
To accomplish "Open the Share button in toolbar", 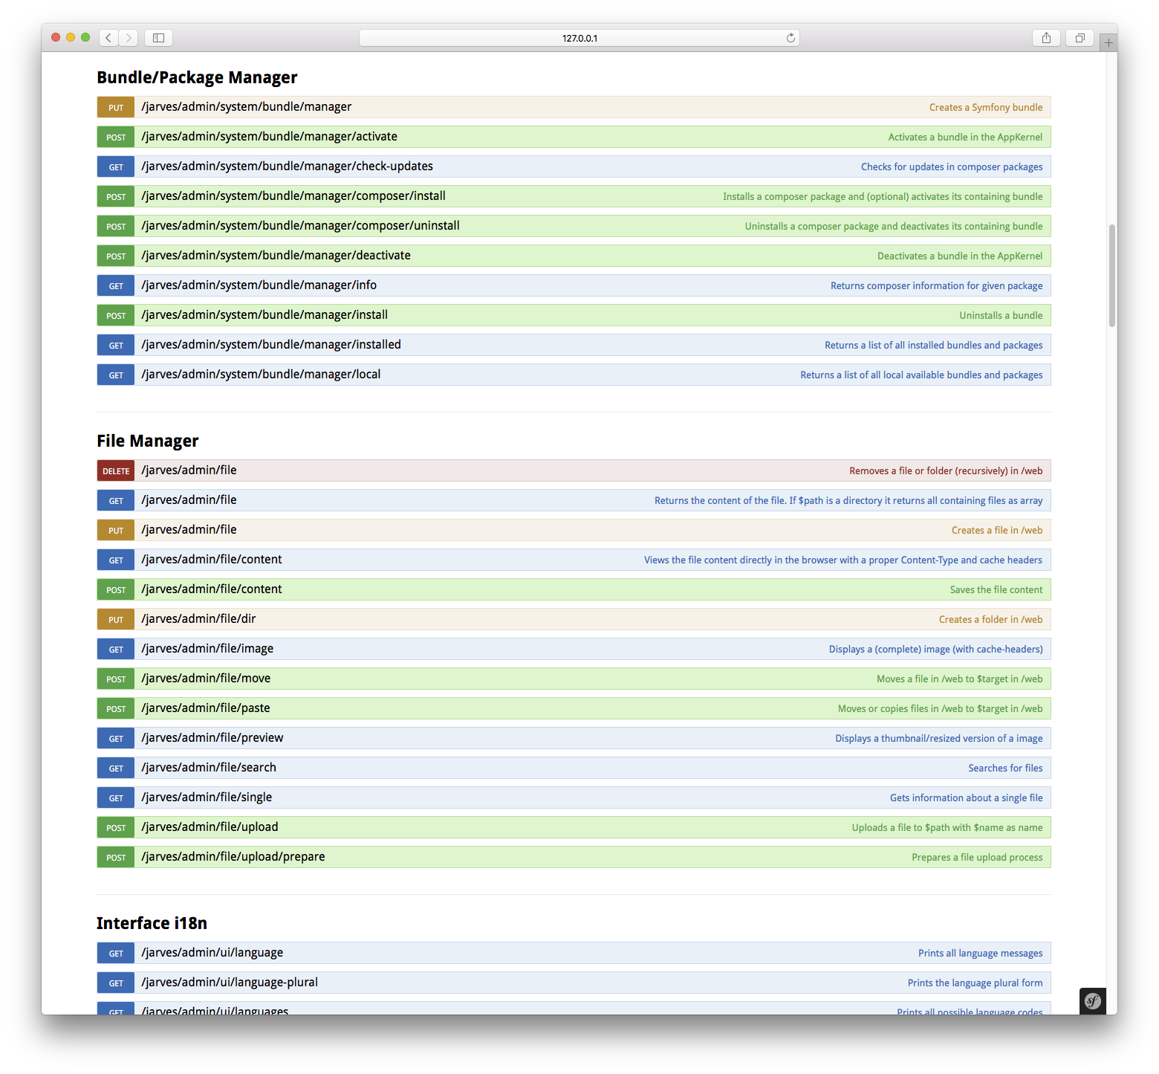I will [1046, 38].
